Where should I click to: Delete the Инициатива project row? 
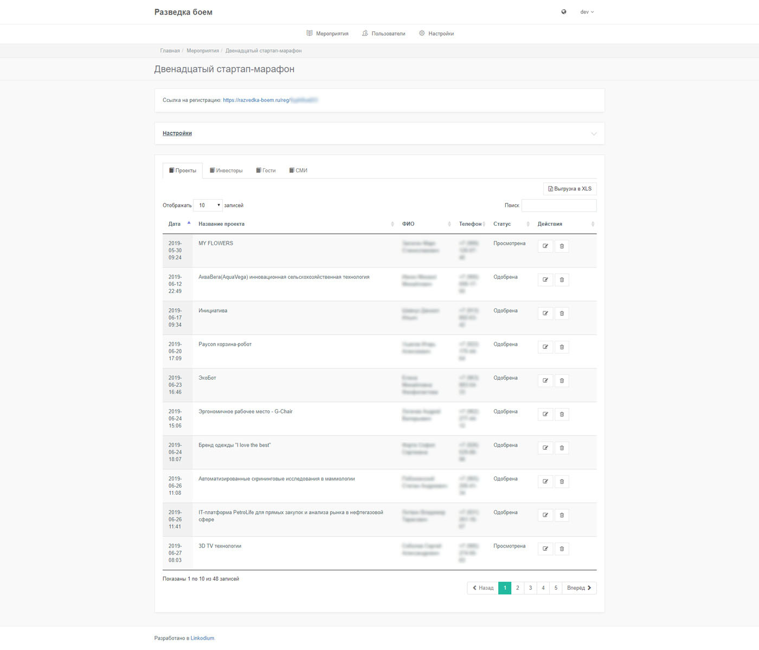562,314
